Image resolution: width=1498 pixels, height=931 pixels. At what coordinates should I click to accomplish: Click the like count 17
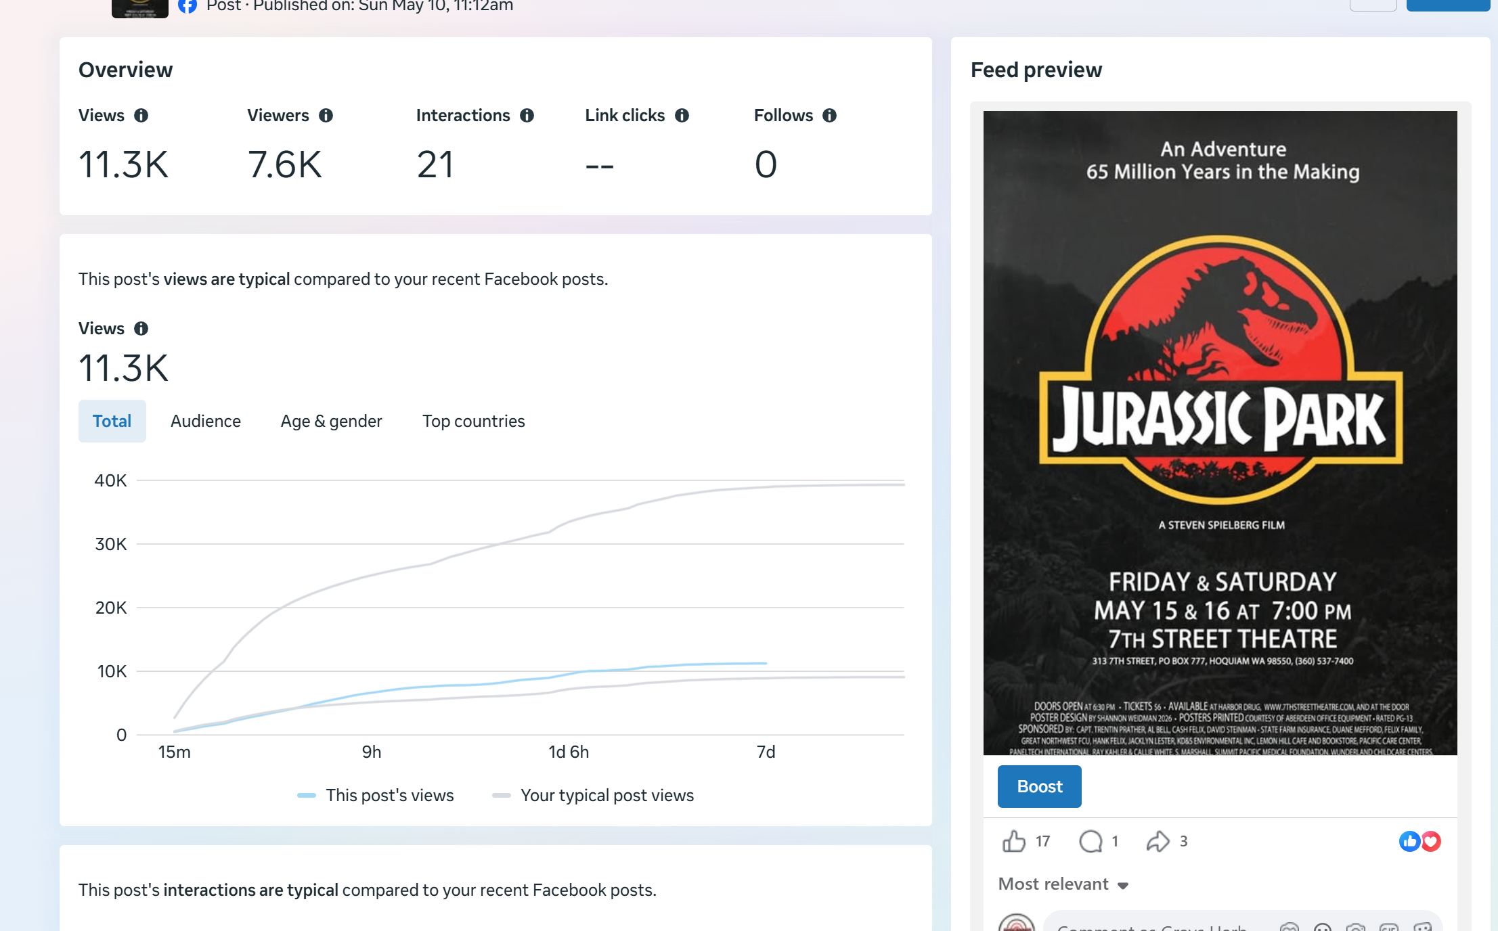pyautogui.click(x=1042, y=842)
